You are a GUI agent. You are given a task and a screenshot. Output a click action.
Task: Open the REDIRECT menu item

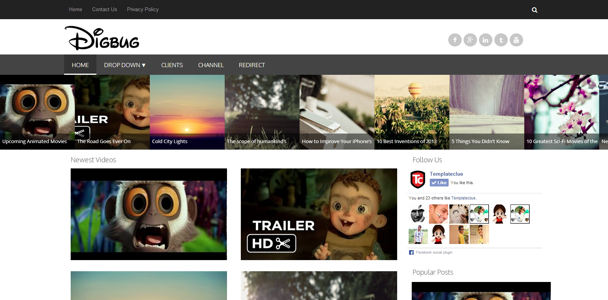(252, 65)
